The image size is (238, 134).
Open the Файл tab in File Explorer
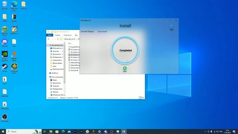[49, 35]
